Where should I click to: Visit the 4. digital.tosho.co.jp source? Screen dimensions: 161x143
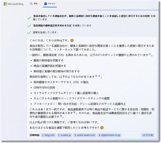(x=109, y=135)
